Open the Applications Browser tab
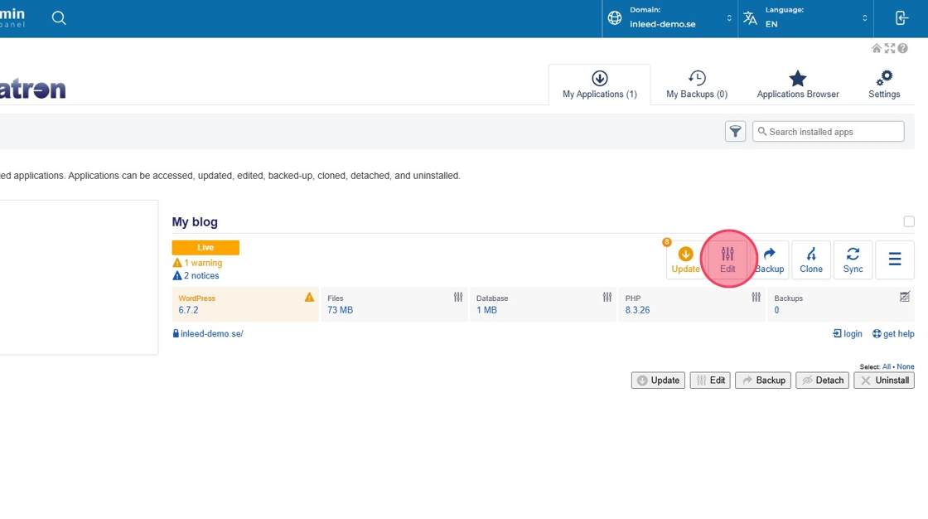928x519 pixels. click(x=797, y=85)
